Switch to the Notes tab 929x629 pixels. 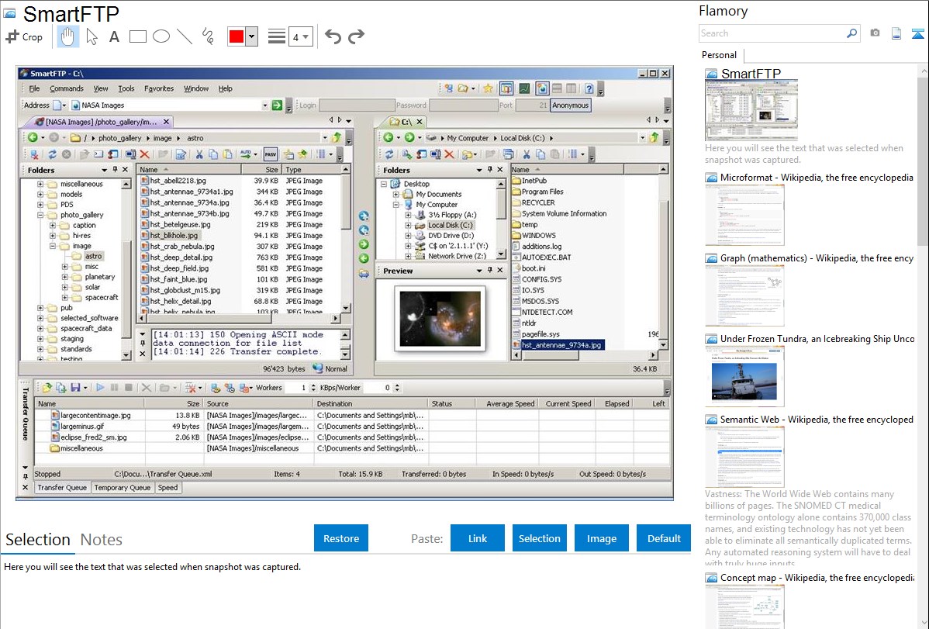click(102, 540)
